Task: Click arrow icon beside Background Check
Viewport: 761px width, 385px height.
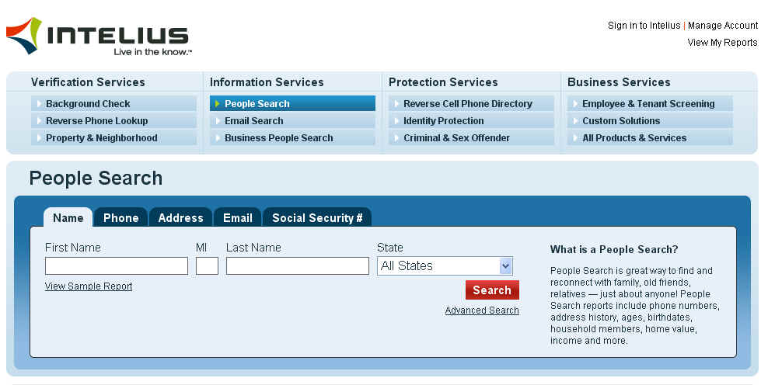Action: 40,104
